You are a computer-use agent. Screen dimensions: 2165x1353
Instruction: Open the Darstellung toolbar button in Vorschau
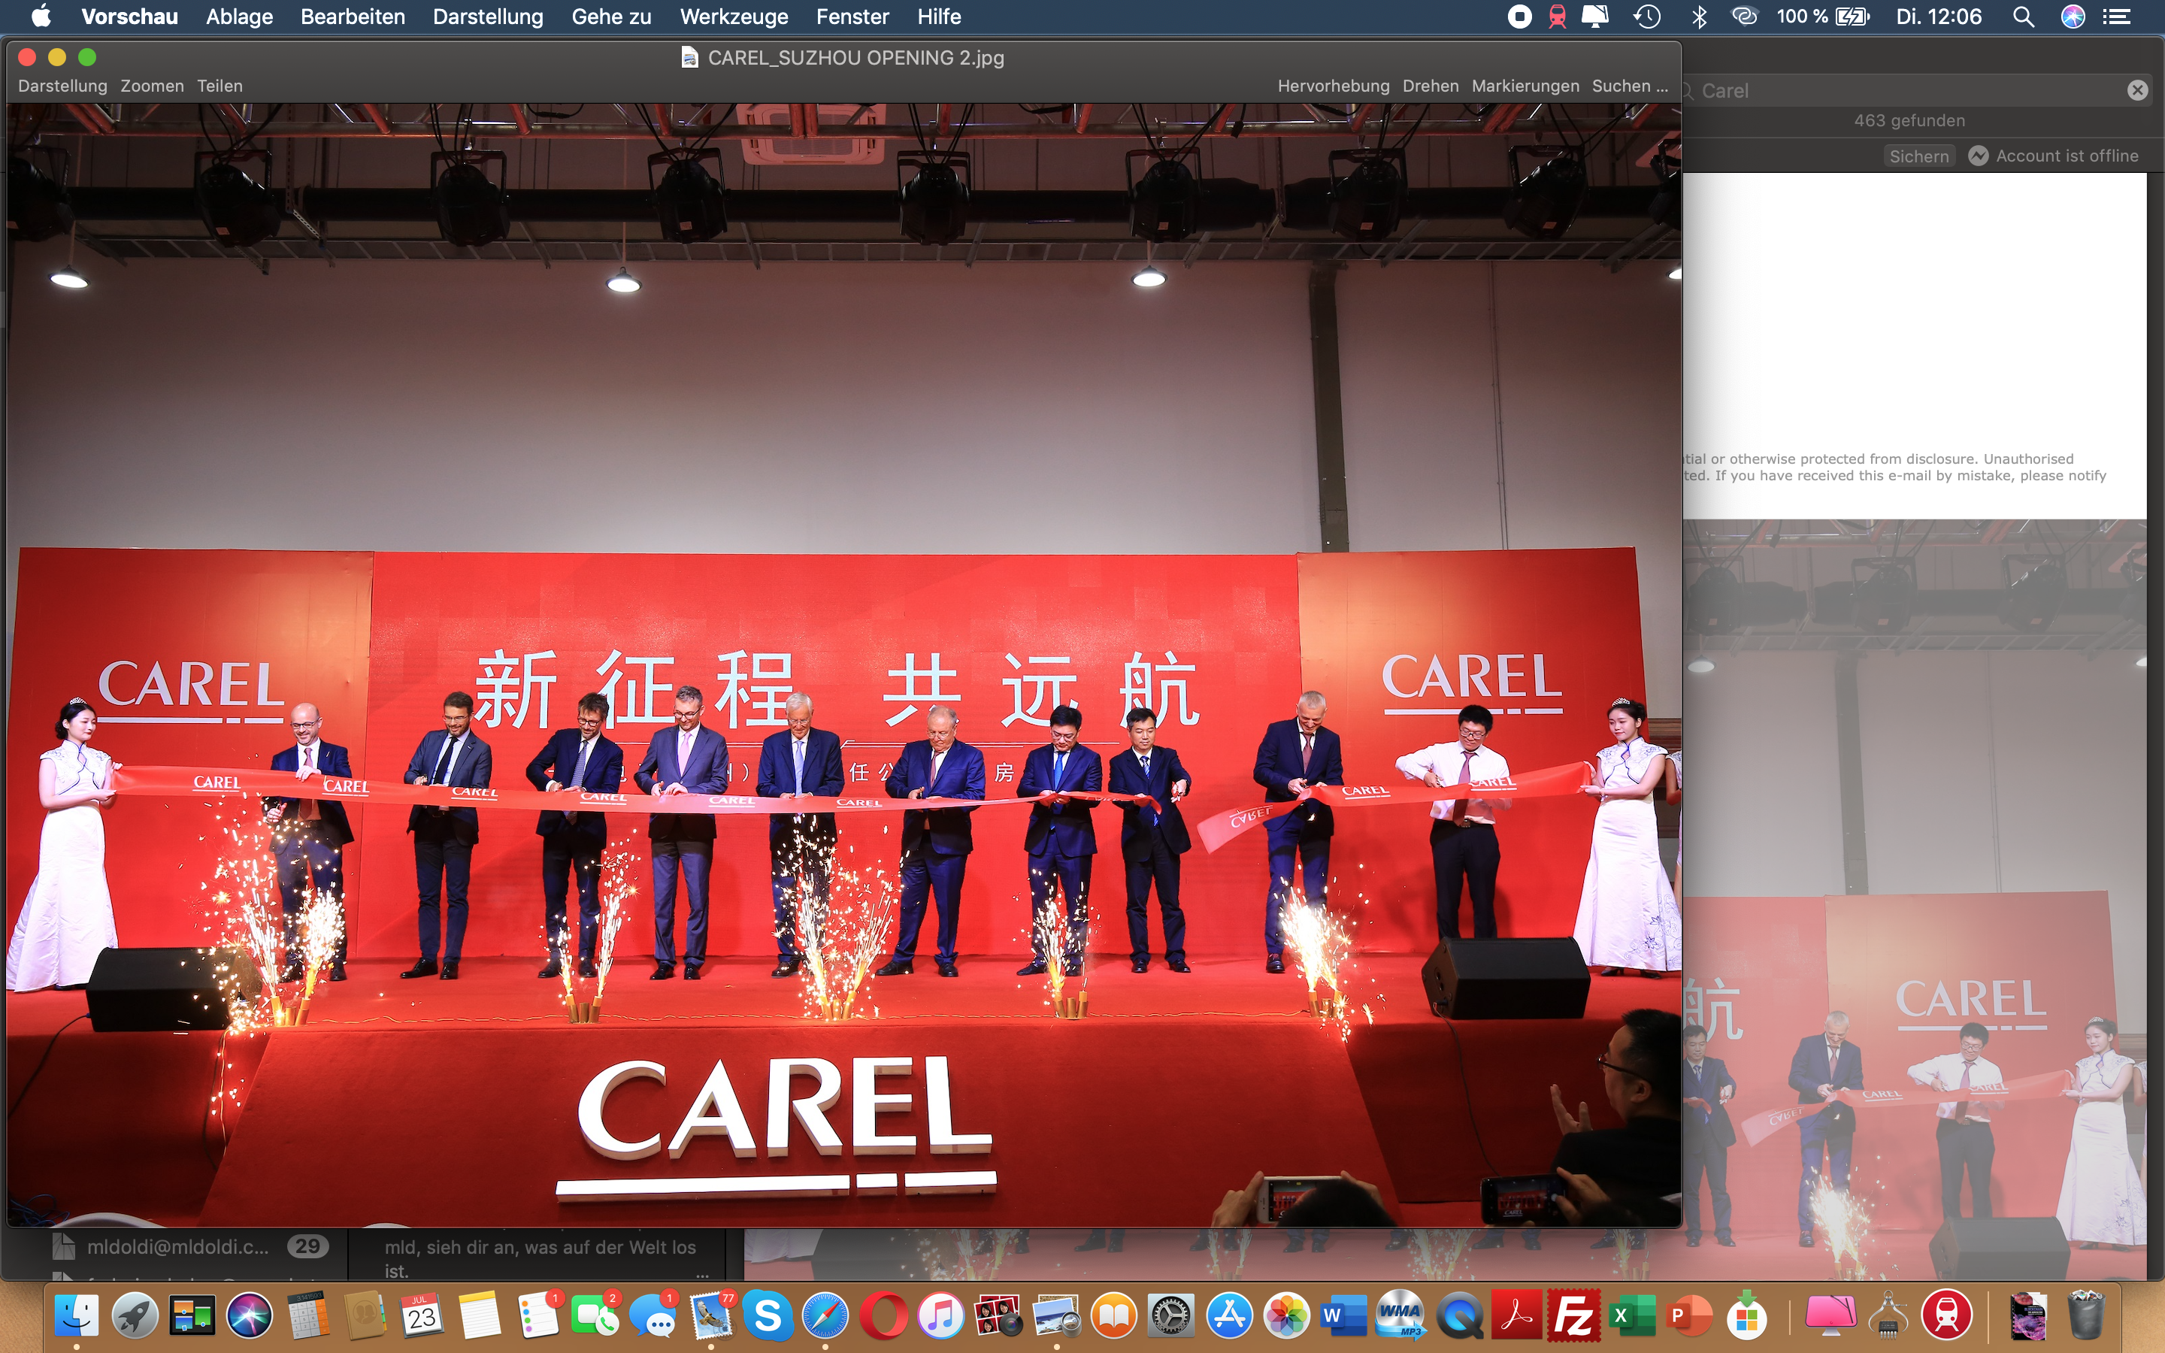[x=62, y=86]
